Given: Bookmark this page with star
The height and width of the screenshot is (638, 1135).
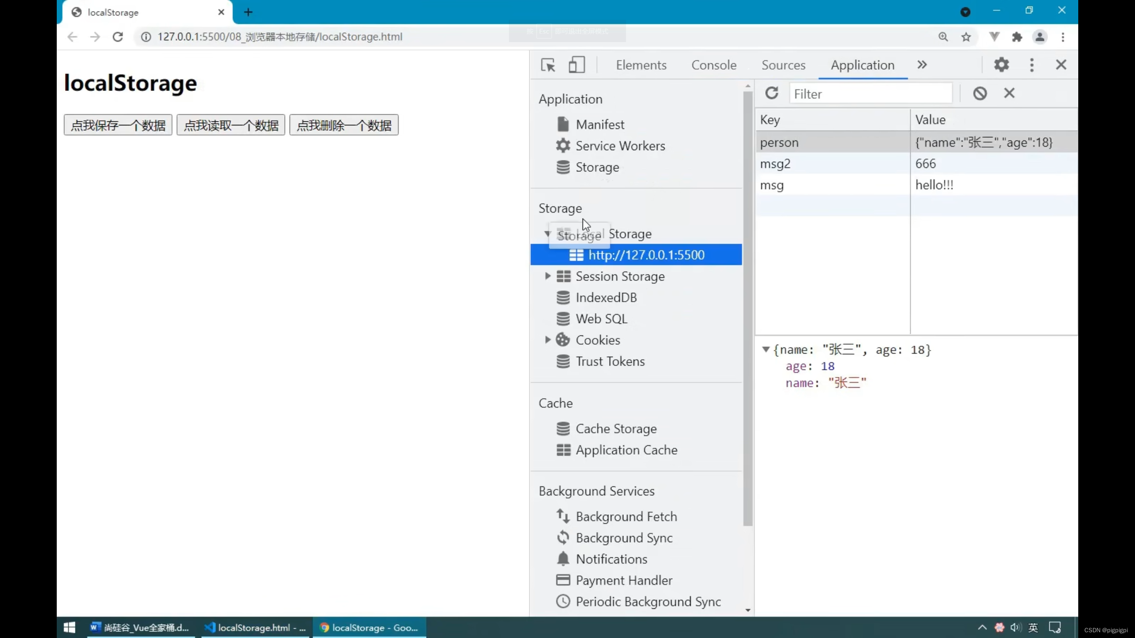Looking at the screenshot, I should [x=966, y=37].
